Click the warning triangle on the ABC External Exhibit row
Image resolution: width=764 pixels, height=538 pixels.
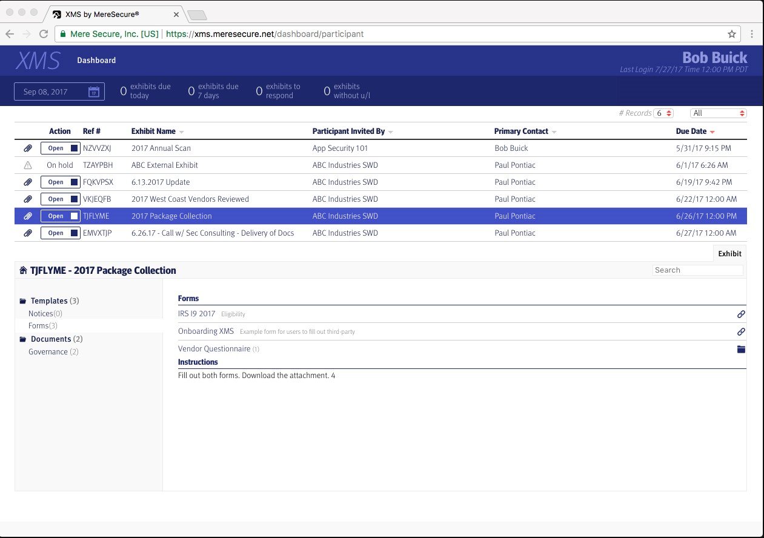[27, 165]
